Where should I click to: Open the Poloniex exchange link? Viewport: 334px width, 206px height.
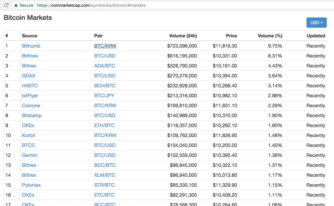(31, 185)
